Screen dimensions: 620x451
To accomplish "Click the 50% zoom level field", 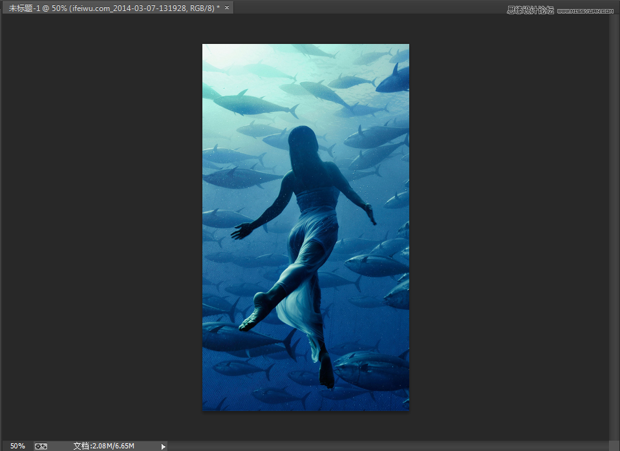I will click(17, 446).
